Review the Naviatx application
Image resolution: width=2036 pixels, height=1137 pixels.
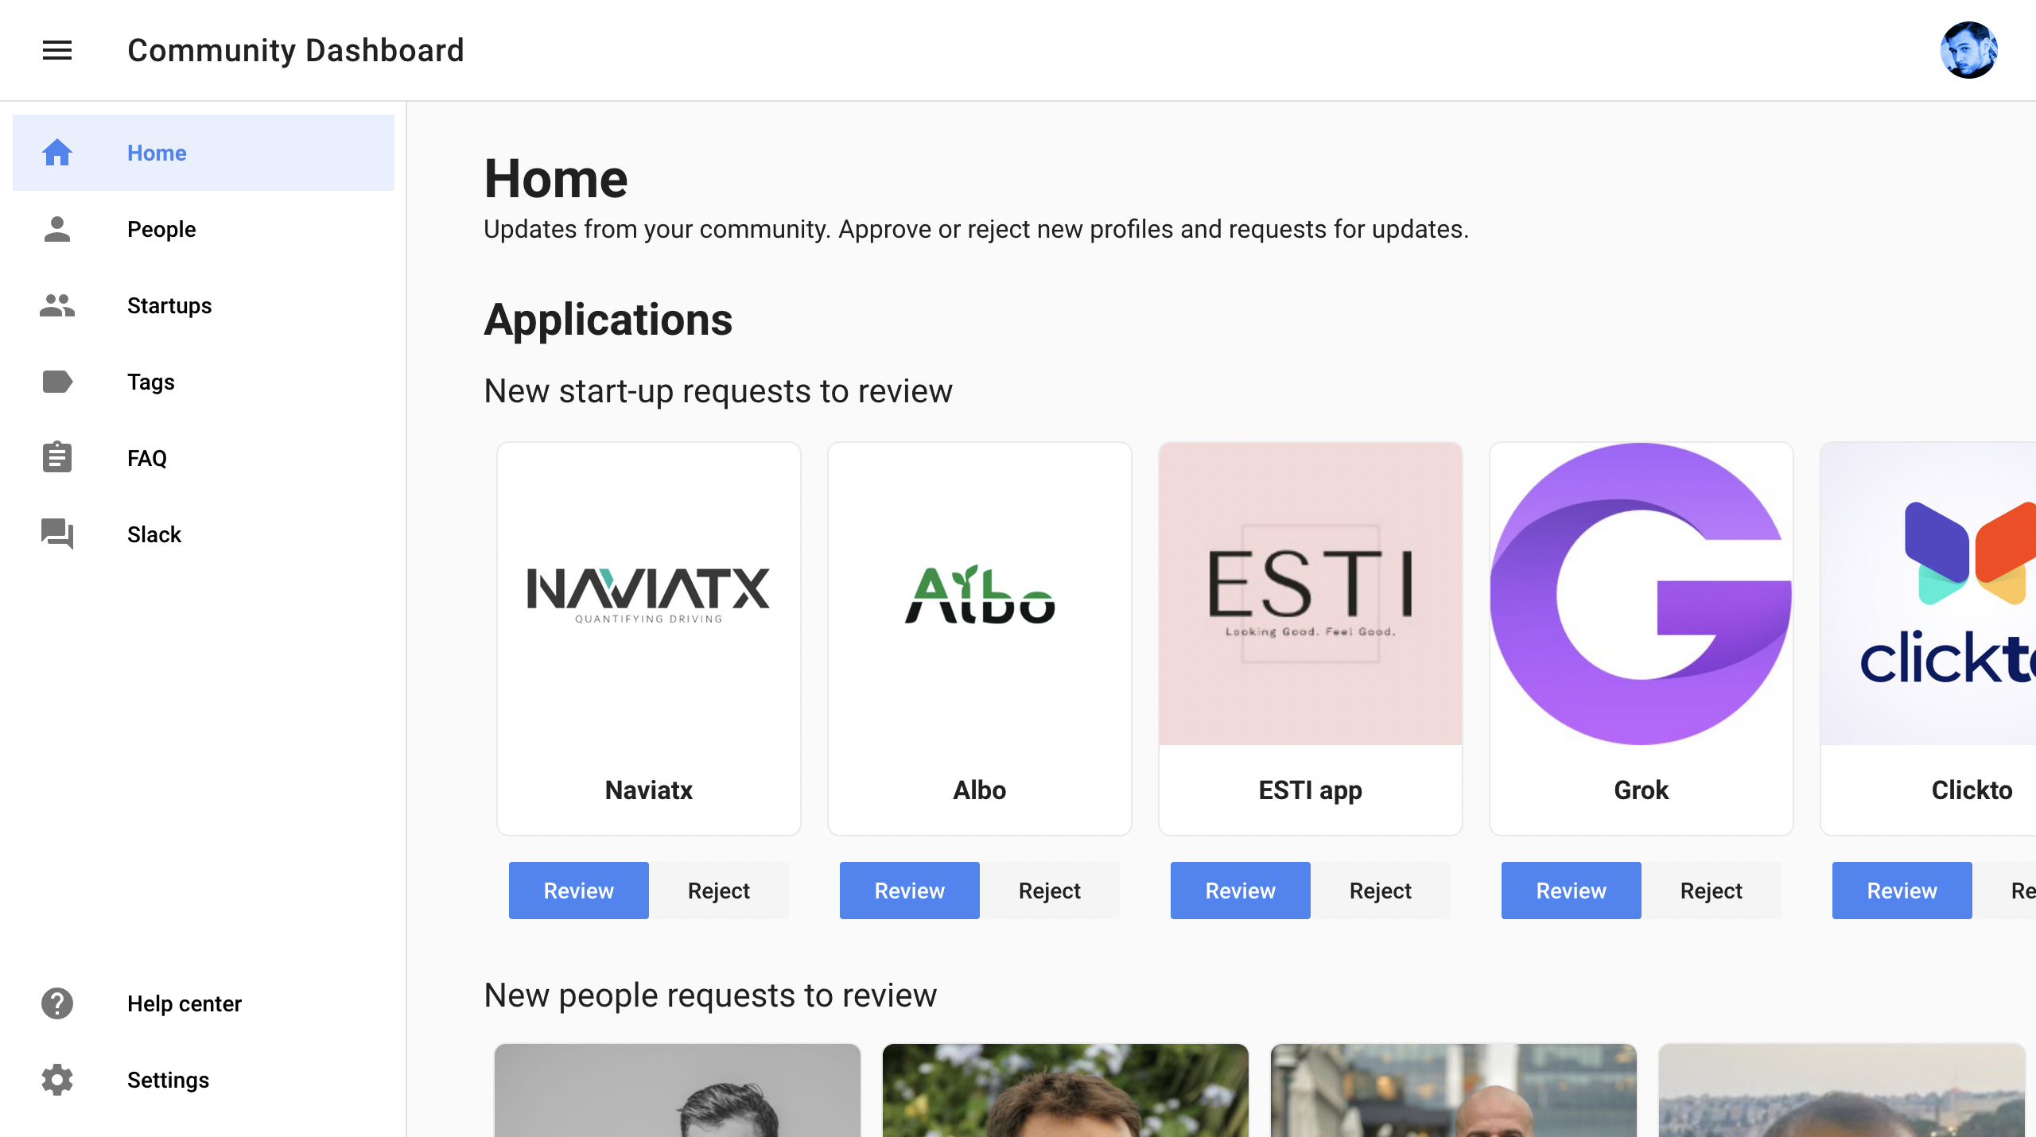click(x=579, y=891)
